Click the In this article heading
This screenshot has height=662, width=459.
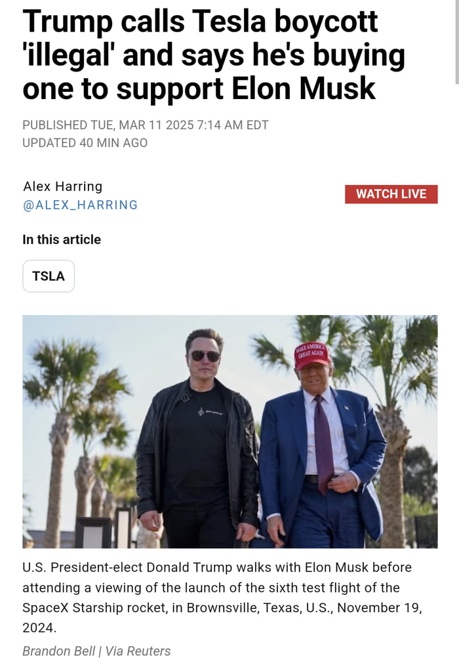pyautogui.click(x=62, y=239)
